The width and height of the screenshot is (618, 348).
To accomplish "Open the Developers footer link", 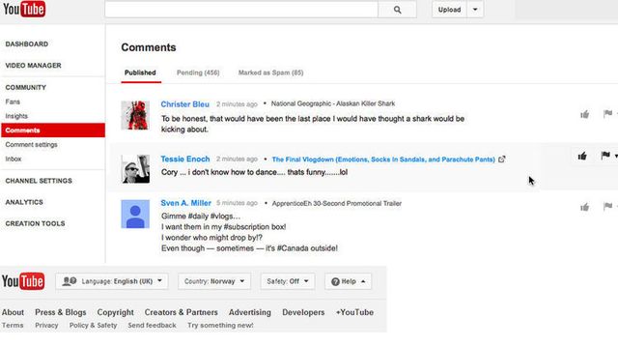I will click(x=303, y=312).
